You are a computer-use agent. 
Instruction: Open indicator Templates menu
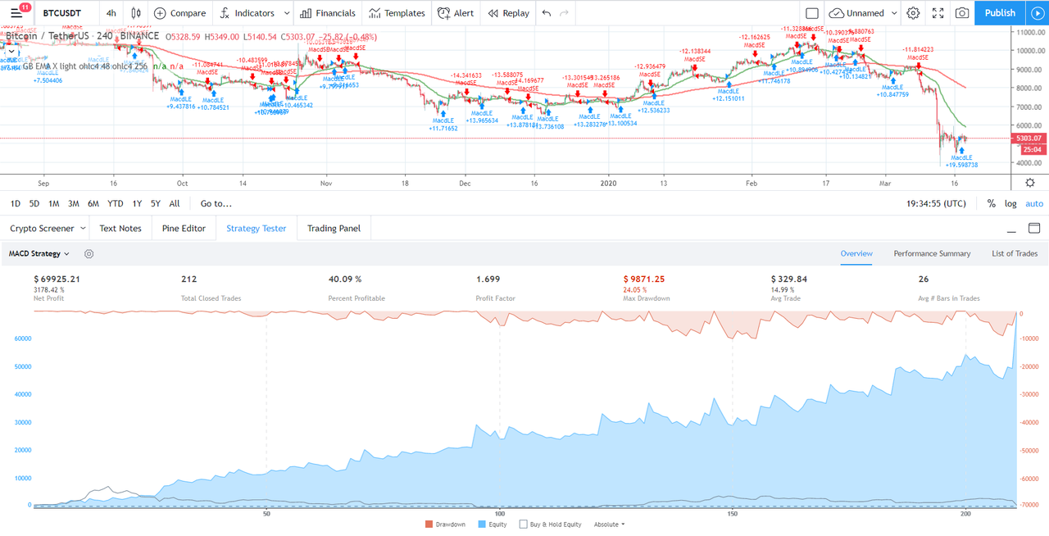397,13
